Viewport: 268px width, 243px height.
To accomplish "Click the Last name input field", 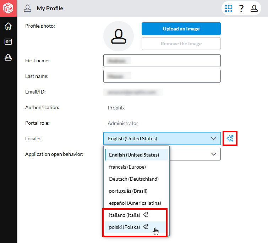I will click(x=162, y=76).
